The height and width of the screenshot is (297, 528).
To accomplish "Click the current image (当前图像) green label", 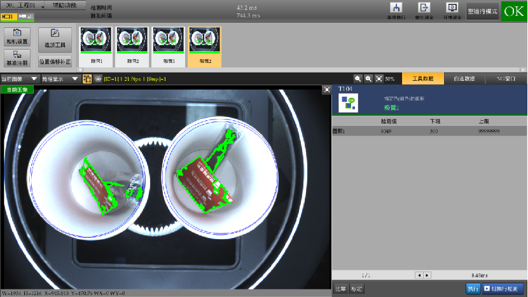I will point(17,90).
